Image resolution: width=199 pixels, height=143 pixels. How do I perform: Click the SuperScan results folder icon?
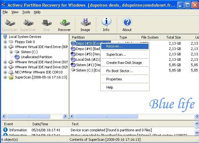coord(11,77)
